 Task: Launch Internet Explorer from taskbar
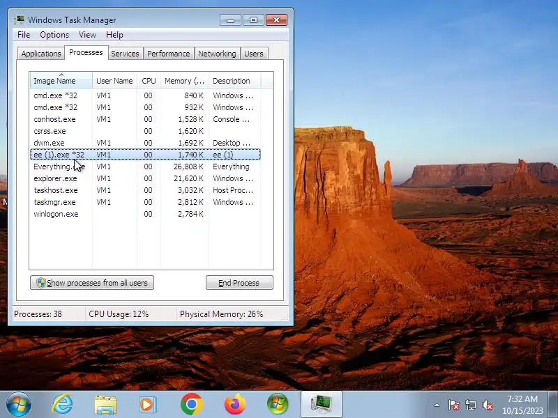tap(62, 405)
